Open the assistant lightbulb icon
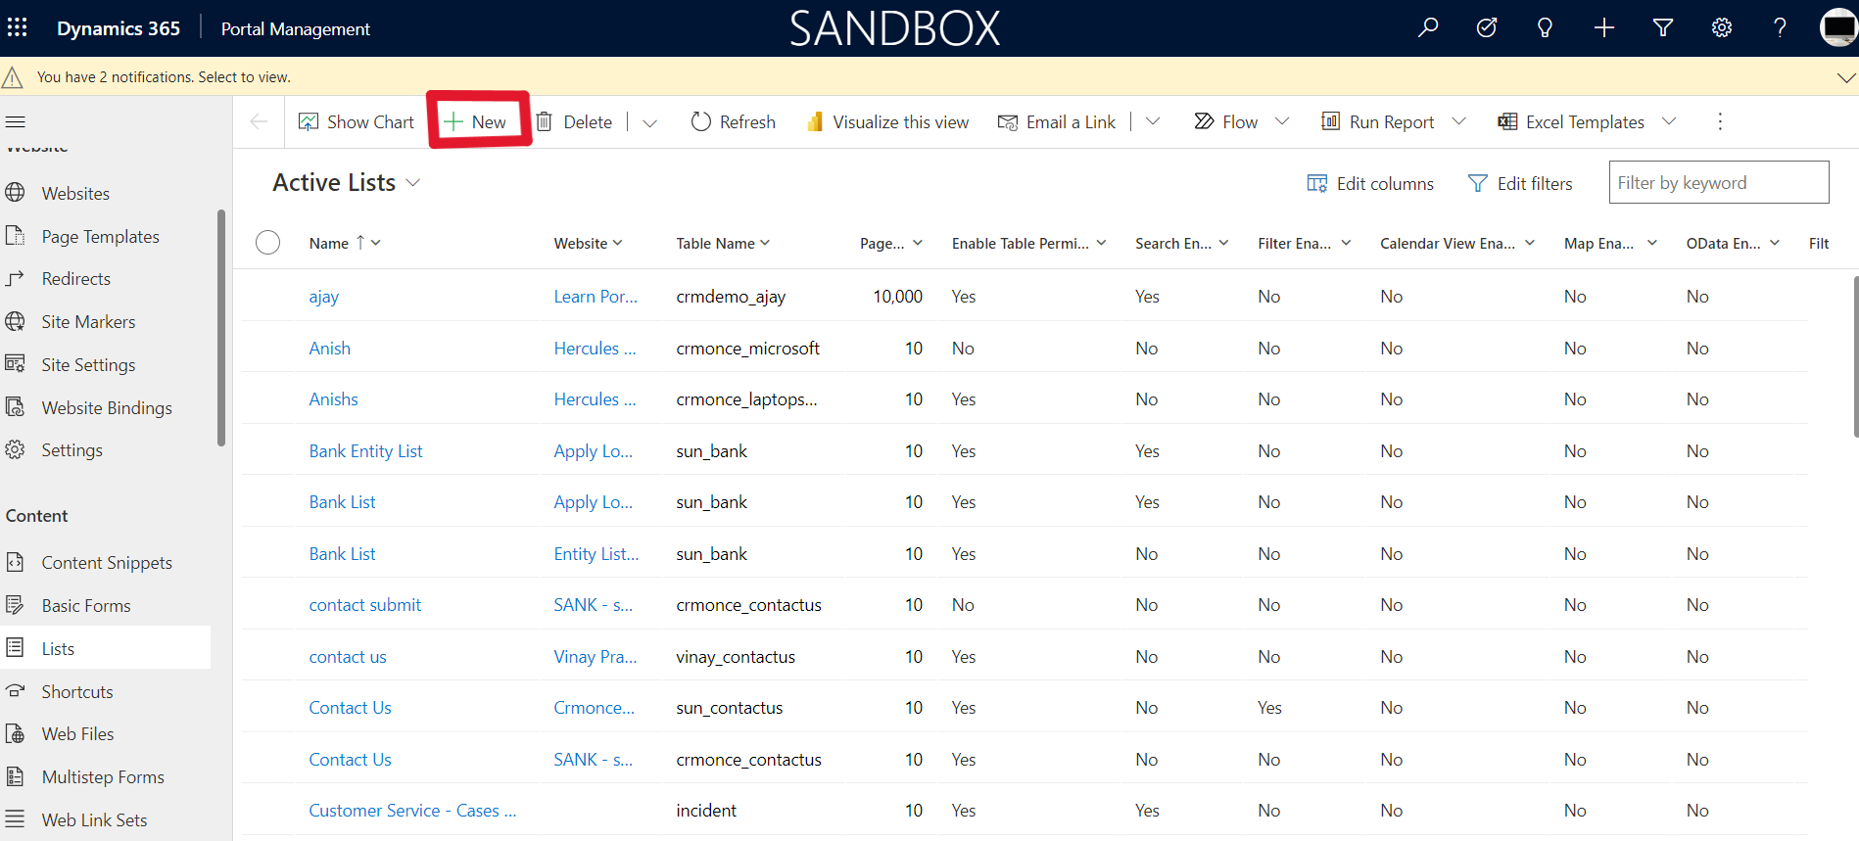 pyautogui.click(x=1545, y=27)
